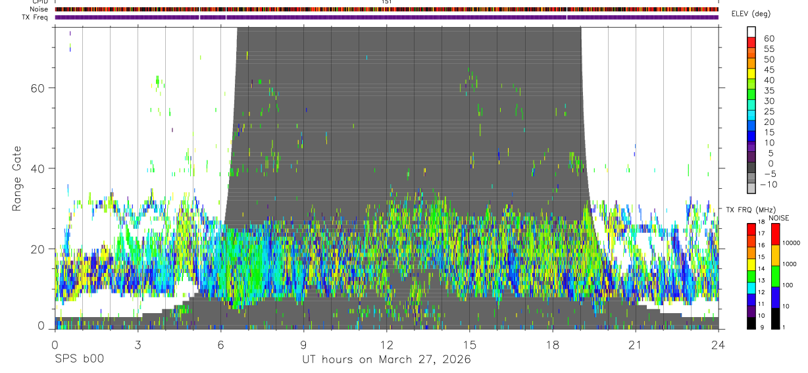
Task: Click the 'TX FRQ (MHz)' colorbar title
Action: tap(751, 210)
